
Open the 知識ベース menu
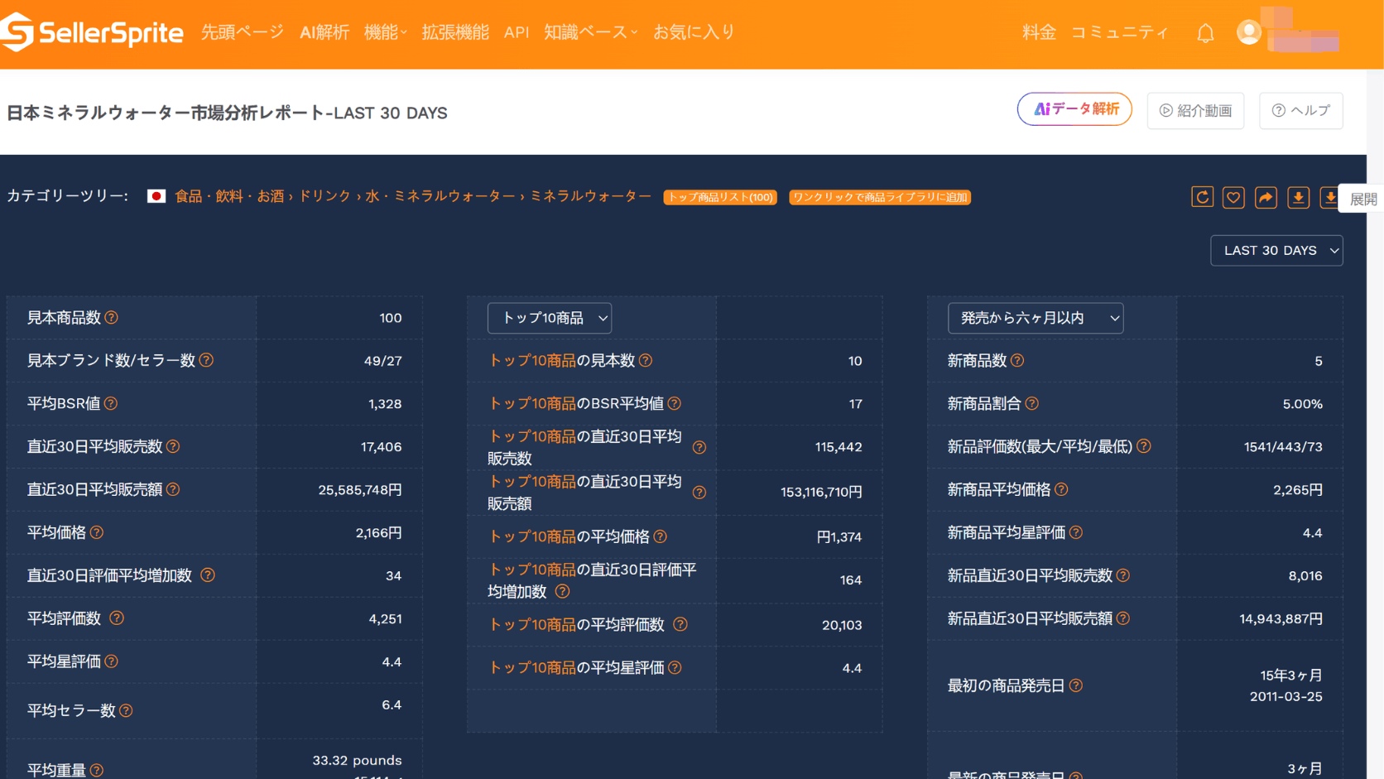(590, 32)
